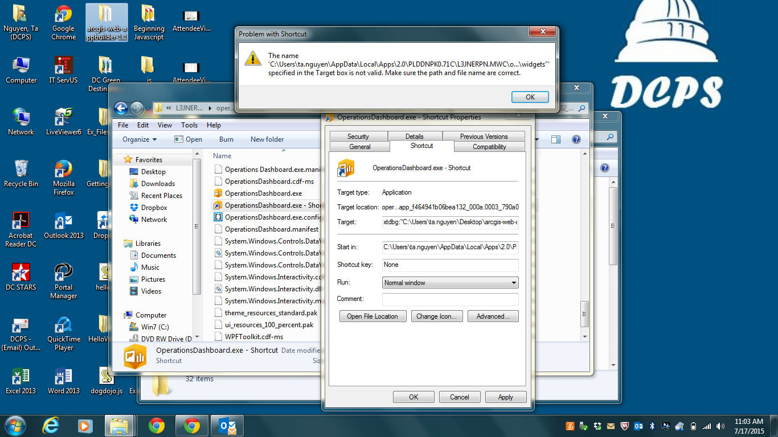
Task: Select Dropbox in the navigation pane
Action: tap(154, 208)
